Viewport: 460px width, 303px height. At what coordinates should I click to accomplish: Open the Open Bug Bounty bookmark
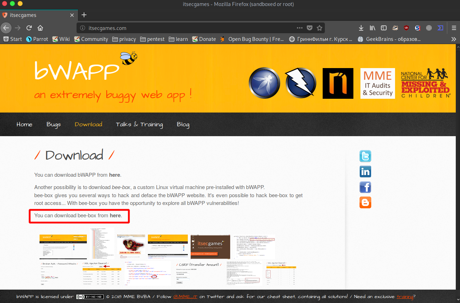tap(252, 39)
